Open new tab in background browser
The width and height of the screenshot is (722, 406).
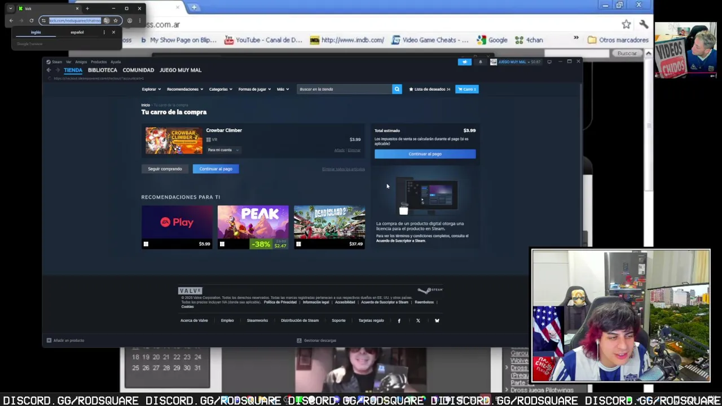(x=194, y=7)
